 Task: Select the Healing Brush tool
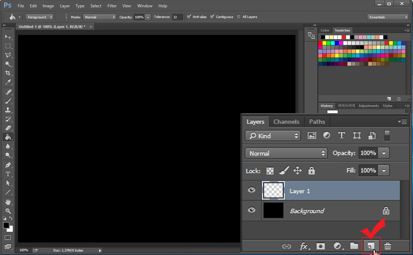(x=8, y=92)
